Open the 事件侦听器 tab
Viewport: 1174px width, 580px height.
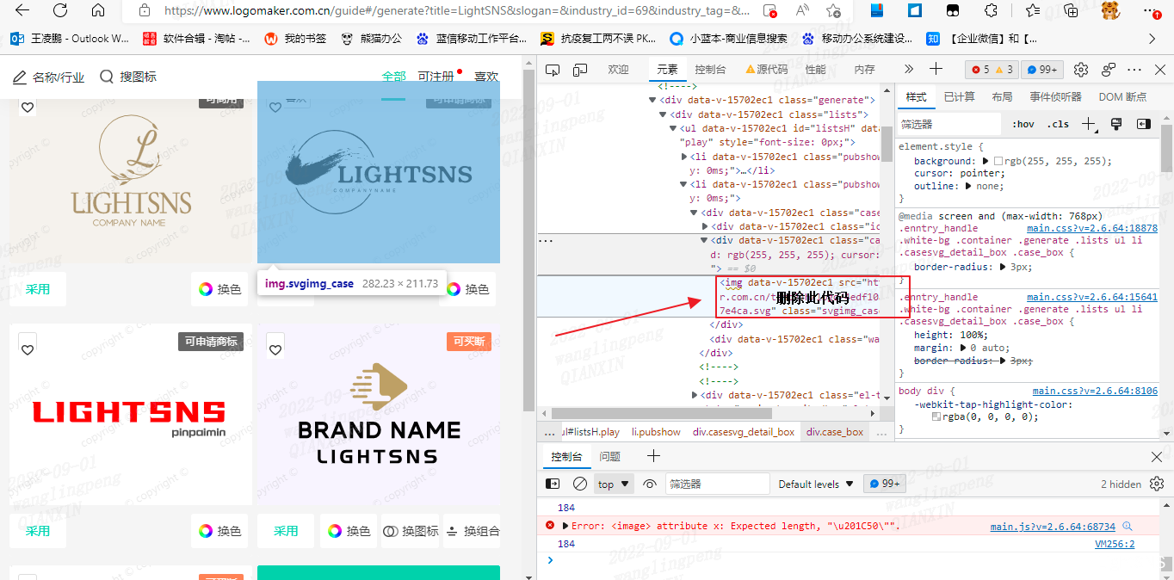point(1055,96)
